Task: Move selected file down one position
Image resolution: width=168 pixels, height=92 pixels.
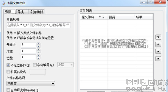Action: [158, 52]
